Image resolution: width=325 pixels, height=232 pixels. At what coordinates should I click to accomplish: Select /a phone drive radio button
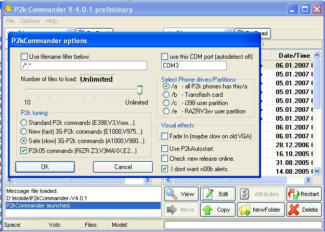(x=166, y=86)
